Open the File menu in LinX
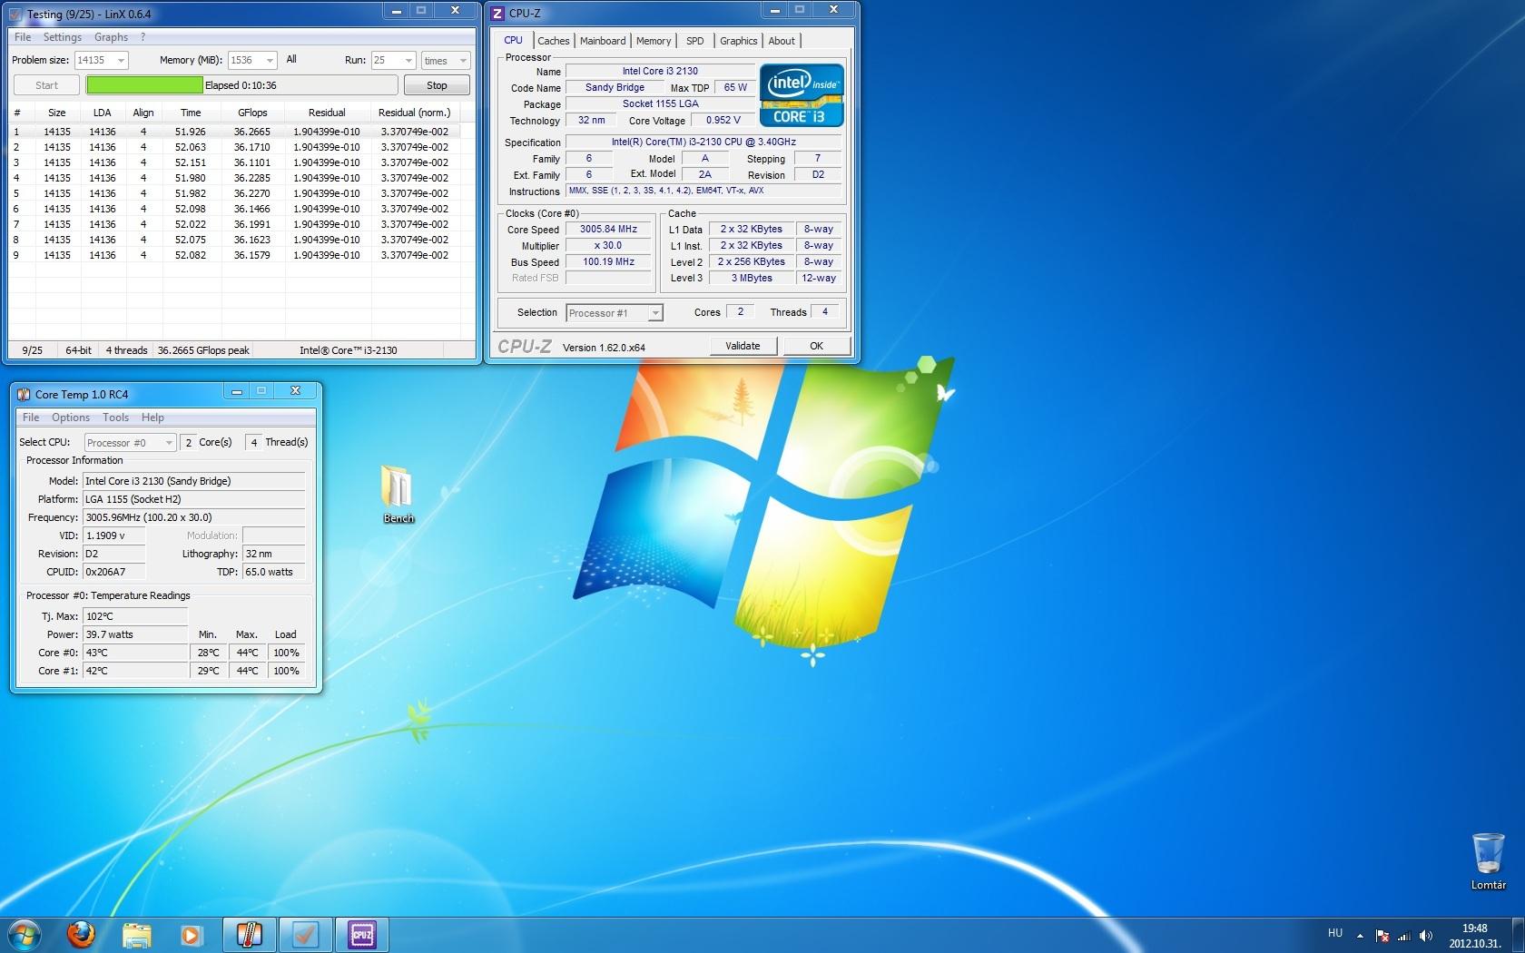 pyautogui.click(x=23, y=37)
